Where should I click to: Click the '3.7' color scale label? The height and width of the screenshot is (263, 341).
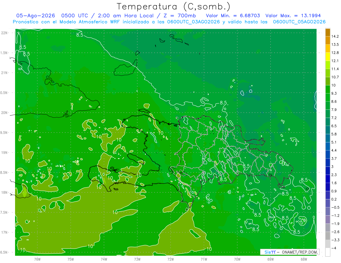(x=334, y=158)
